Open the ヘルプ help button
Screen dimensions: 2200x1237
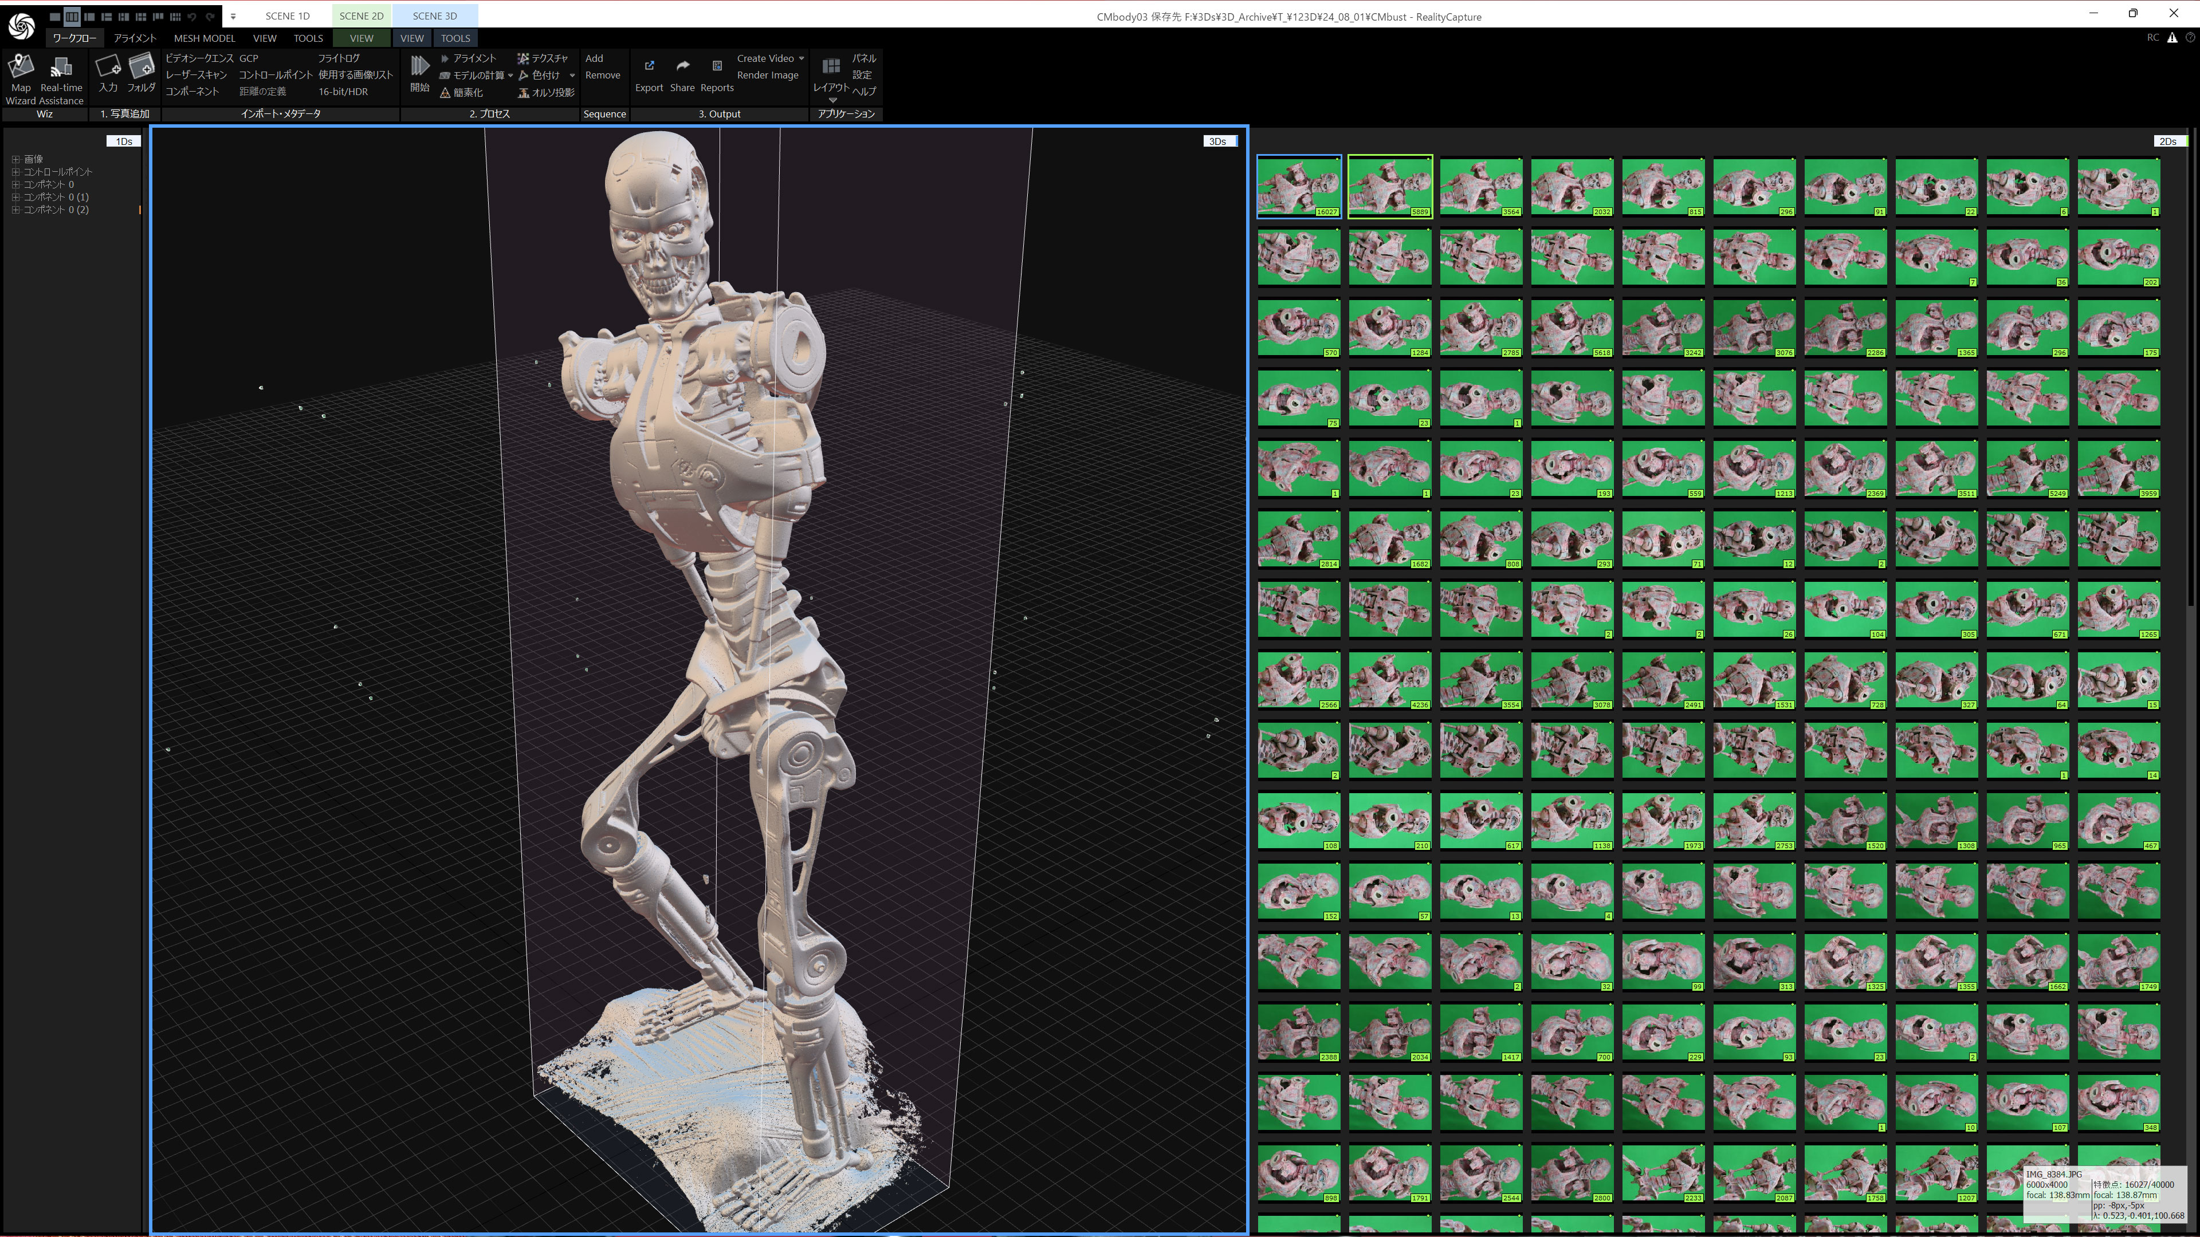tap(863, 92)
